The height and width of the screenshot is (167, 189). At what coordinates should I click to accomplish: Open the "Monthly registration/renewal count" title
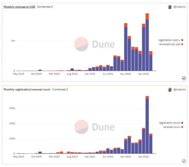click(27, 90)
